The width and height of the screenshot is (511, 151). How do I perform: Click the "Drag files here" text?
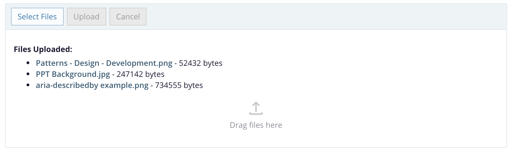pos(256,125)
